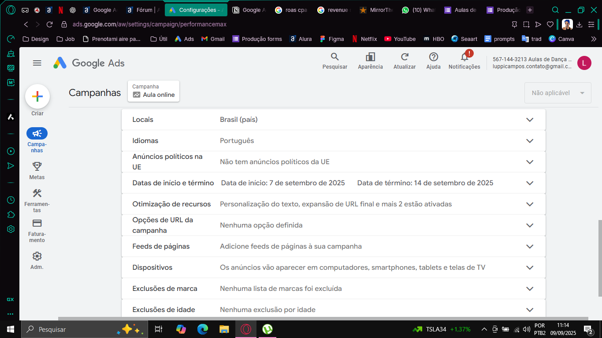Viewport: 602px width, 338px height.
Task: Click the Criar plus button
Action: [37, 96]
